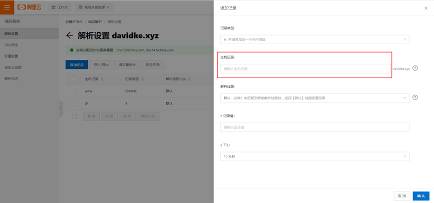Open the 解析线路 dropdown
The height and width of the screenshot is (203, 434).
315,97
